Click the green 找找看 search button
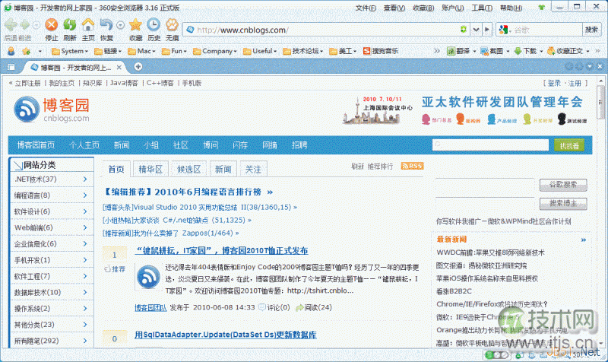This screenshot has height=362, width=608. 568,145
